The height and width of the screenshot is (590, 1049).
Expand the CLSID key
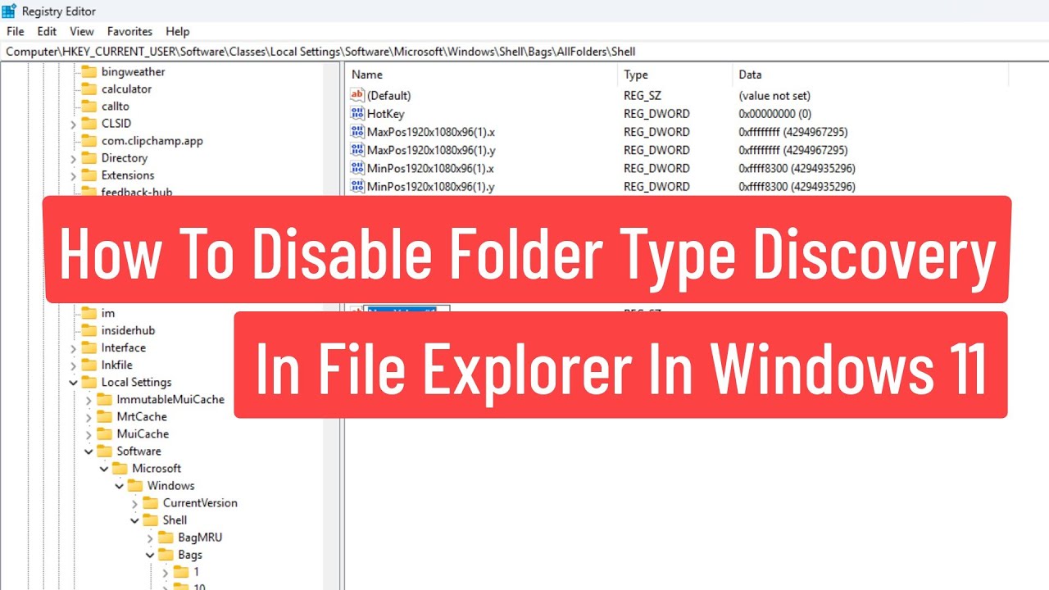click(x=73, y=125)
